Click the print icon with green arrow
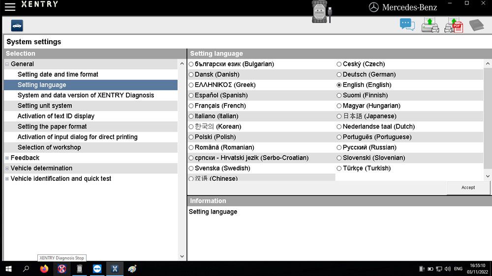The image size is (492, 276). point(430,25)
